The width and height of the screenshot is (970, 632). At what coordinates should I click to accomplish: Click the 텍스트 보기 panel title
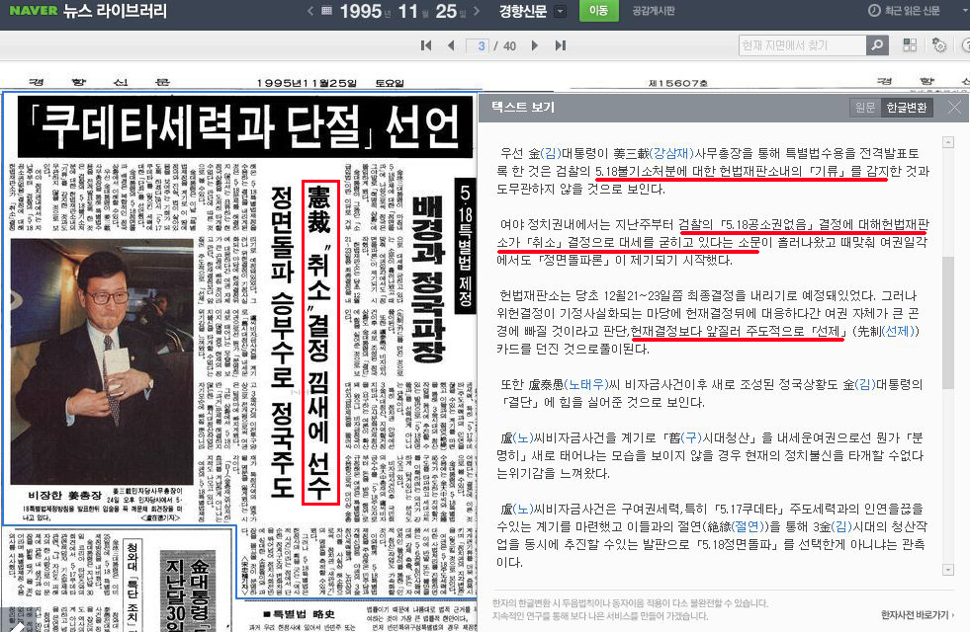tap(523, 107)
